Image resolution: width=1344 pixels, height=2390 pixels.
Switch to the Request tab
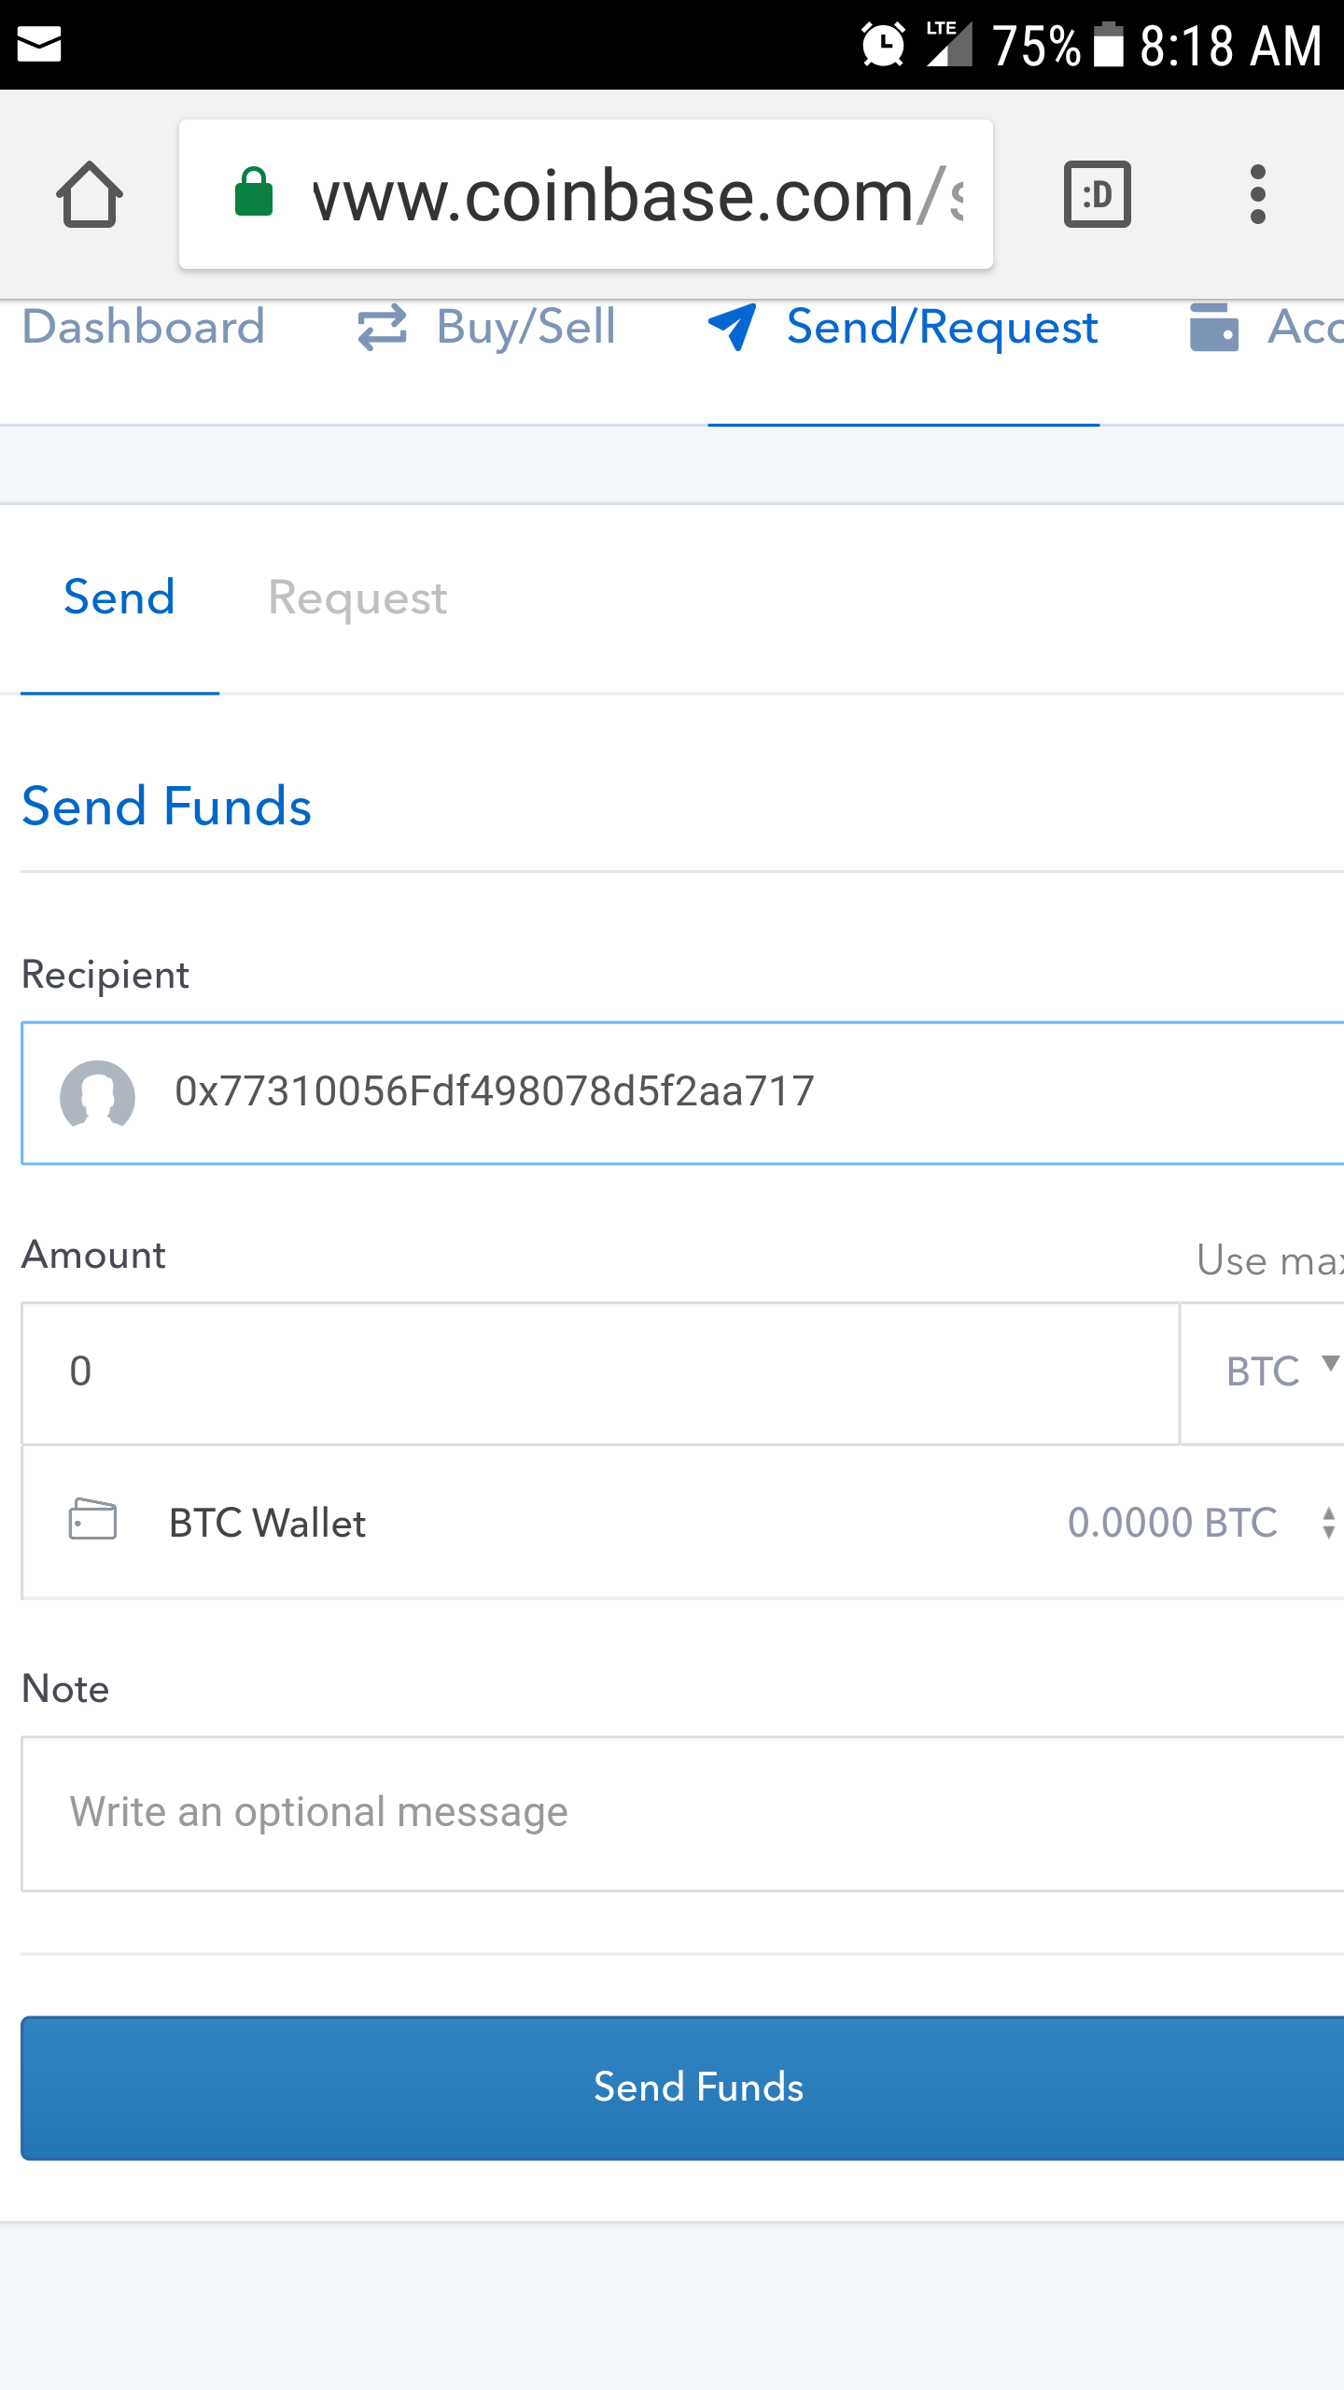pos(357,598)
